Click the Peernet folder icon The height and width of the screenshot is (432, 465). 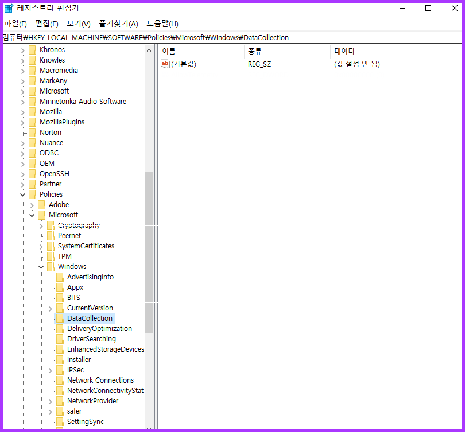coord(51,236)
